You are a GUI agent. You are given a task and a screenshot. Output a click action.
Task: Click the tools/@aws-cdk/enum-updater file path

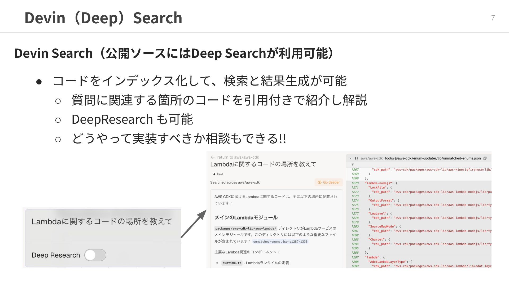tap(433, 158)
